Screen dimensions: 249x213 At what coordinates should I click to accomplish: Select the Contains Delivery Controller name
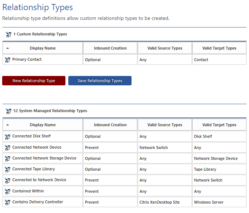click(x=38, y=202)
